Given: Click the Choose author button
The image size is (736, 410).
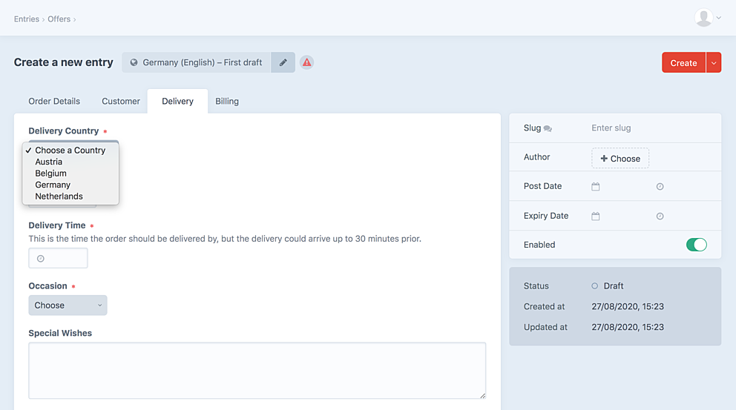Looking at the screenshot, I should pos(620,159).
